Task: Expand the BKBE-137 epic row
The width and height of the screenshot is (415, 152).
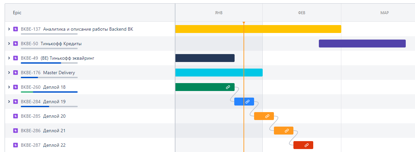Action: (x=9, y=29)
